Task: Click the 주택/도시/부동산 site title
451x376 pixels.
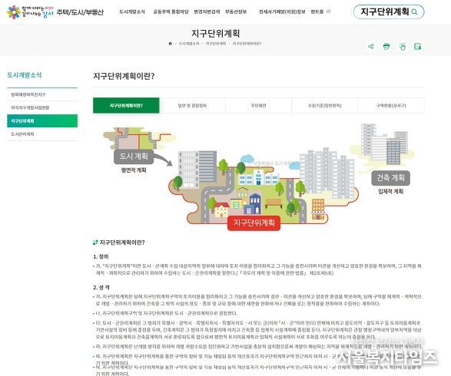Action: coord(80,12)
